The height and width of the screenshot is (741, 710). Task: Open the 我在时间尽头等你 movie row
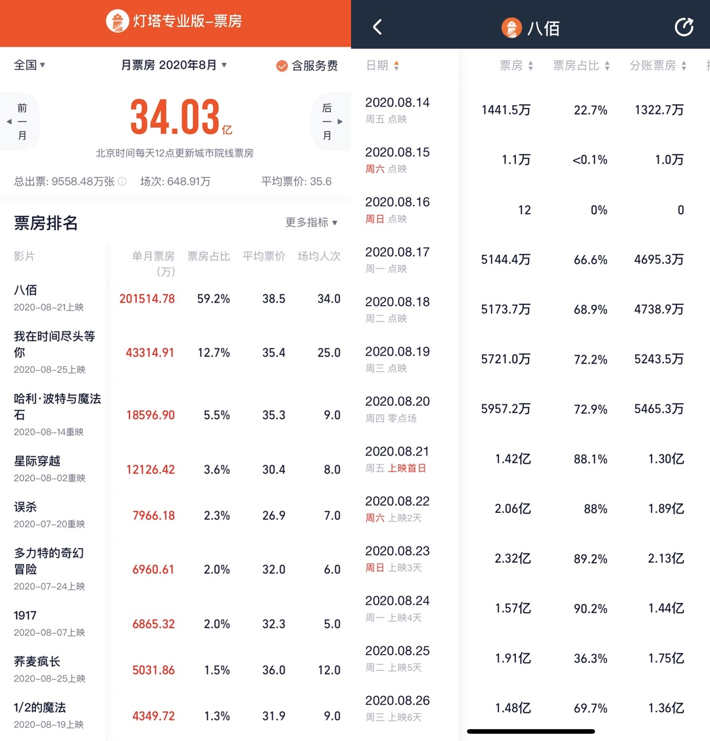point(176,352)
